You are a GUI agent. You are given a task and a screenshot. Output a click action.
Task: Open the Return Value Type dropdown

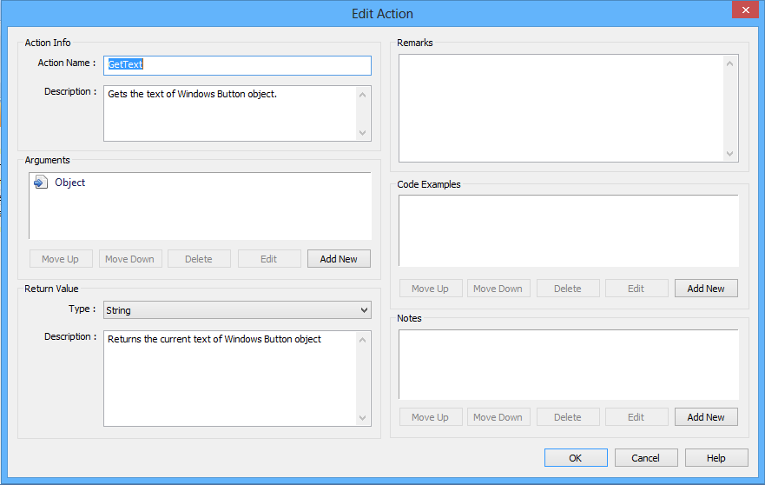click(x=237, y=310)
